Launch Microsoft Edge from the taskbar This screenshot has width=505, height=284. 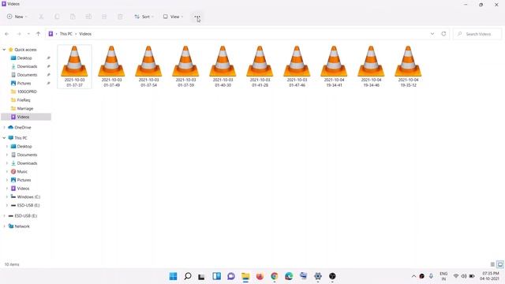click(x=289, y=276)
